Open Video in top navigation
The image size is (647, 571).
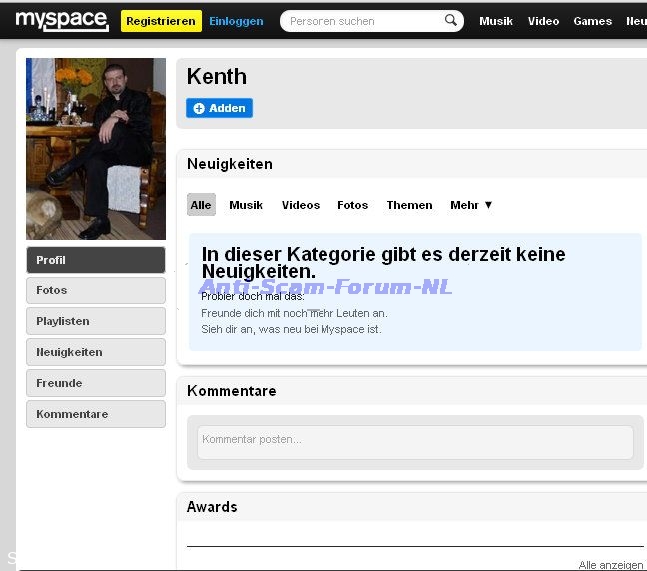click(x=543, y=21)
